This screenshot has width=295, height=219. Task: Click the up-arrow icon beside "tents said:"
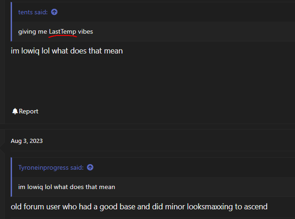click(x=54, y=12)
